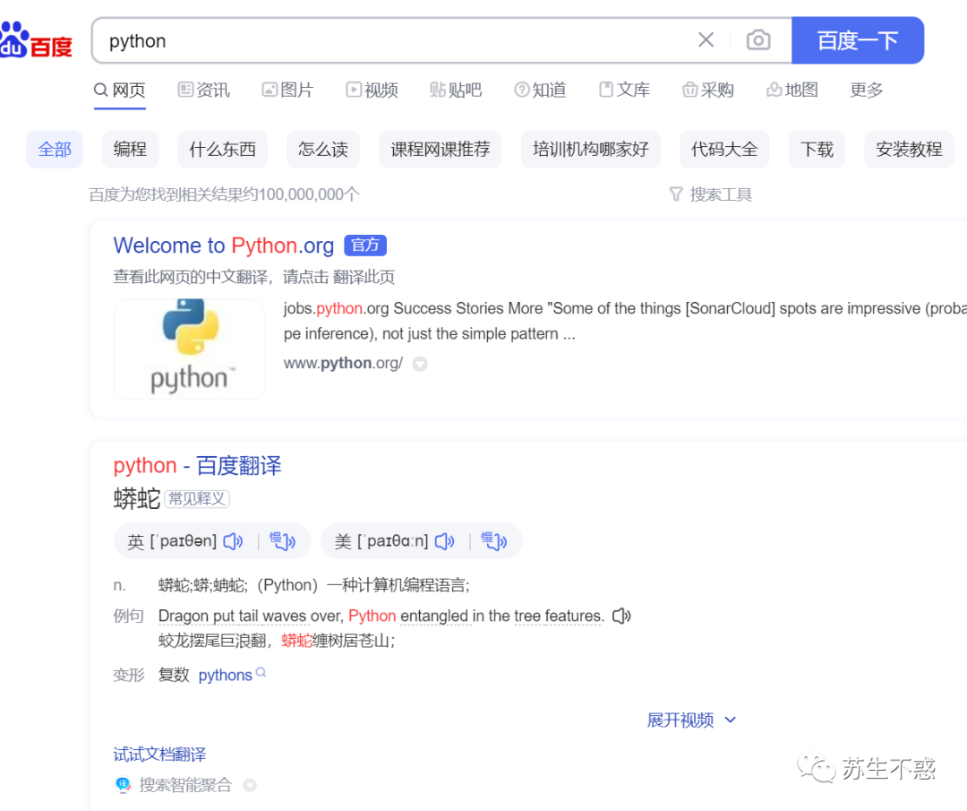
Task: Open the 地图 tab
Action: pyautogui.click(x=792, y=91)
